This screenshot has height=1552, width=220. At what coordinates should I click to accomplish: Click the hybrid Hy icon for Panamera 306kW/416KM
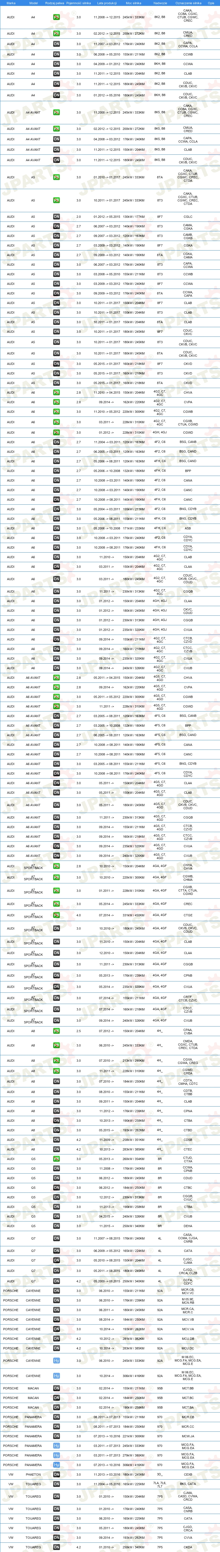[x=57, y=1465]
